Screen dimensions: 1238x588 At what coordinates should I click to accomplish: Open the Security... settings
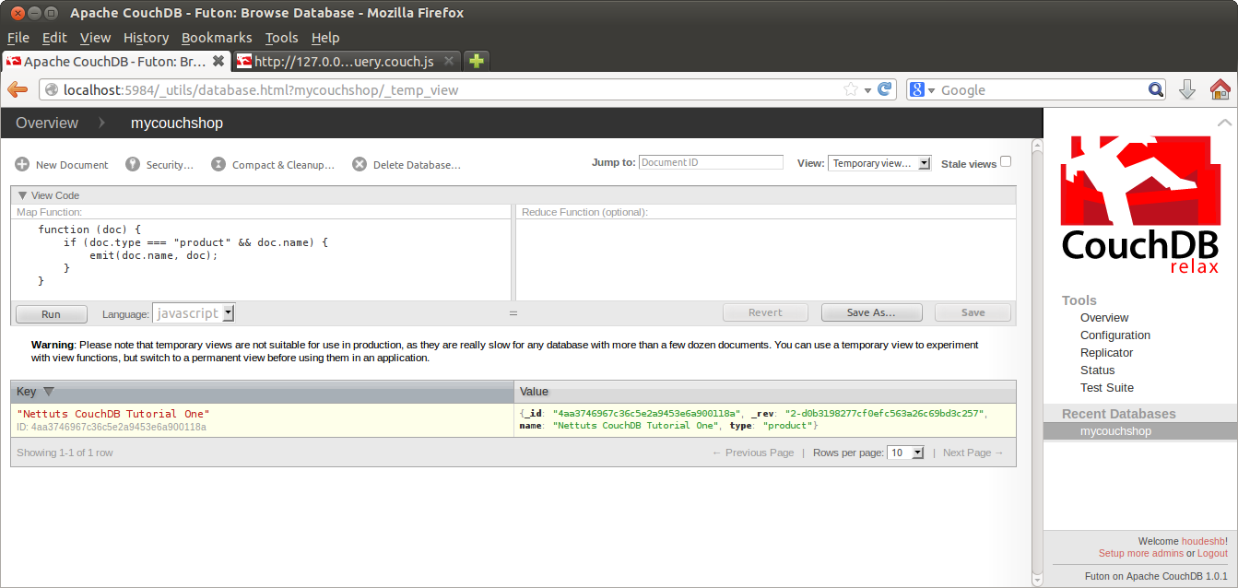tap(159, 165)
